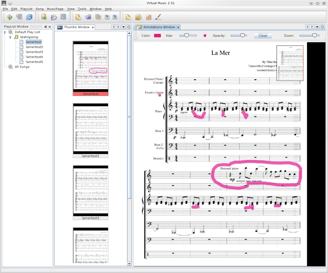328x273 pixels.
Task: Select the lamertest2 page thumbnail
Action: pyautogui.click(x=91, y=129)
